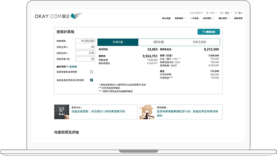Click the user login icon
The image size is (277, 156).
[x=236, y=13]
